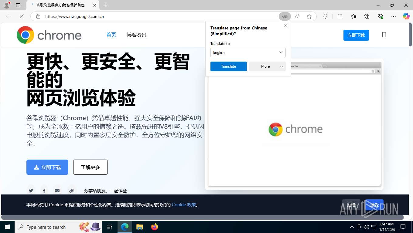
Task: Copy the share link icon
Action: tap(72, 191)
